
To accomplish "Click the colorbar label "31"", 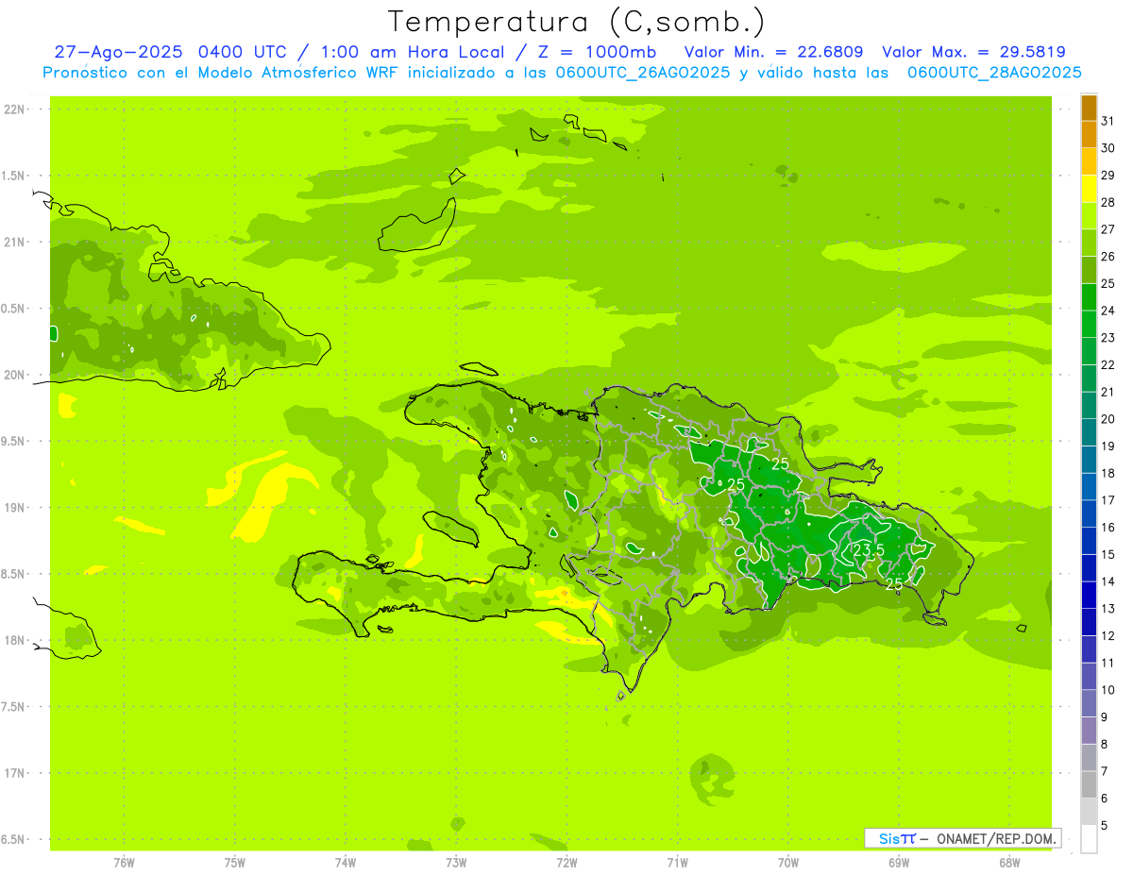I will (x=1108, y=121).
